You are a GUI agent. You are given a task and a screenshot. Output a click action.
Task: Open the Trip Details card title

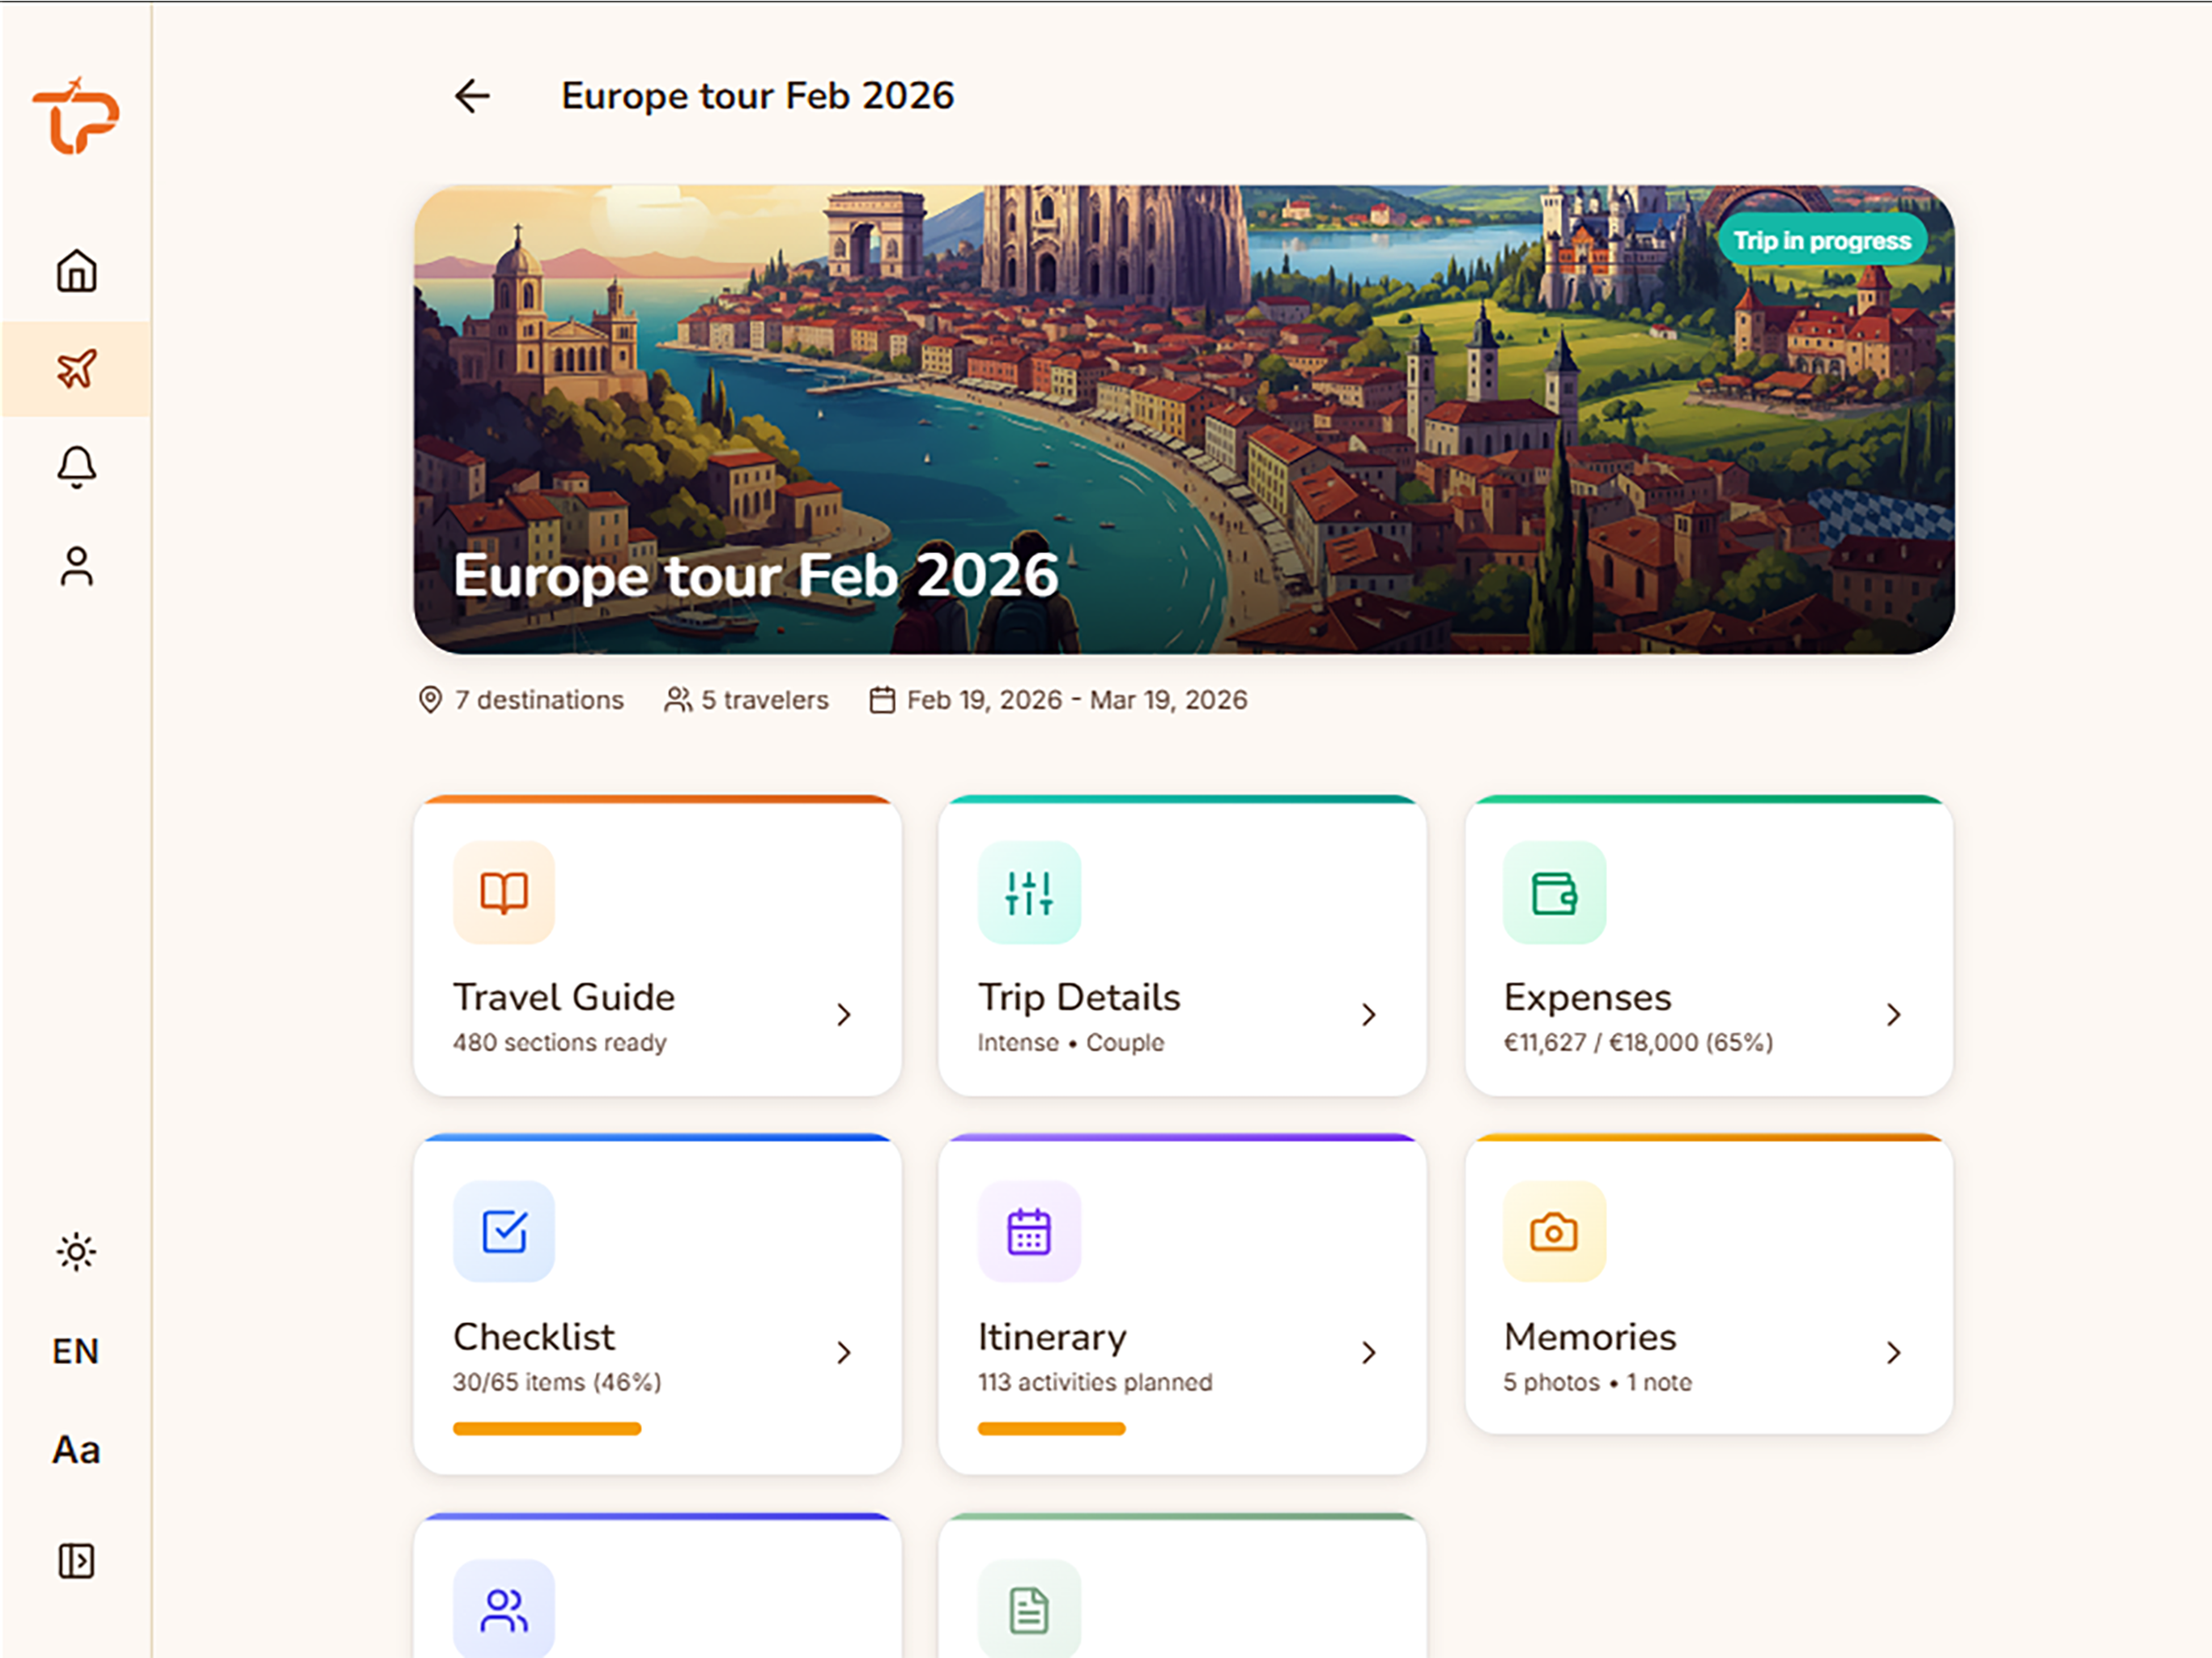click(x=1079, y=997)
